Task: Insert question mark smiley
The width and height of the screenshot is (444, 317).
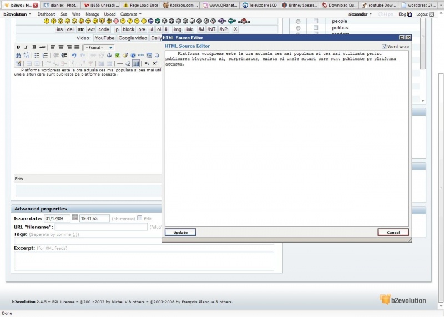Action: (53, 21)
